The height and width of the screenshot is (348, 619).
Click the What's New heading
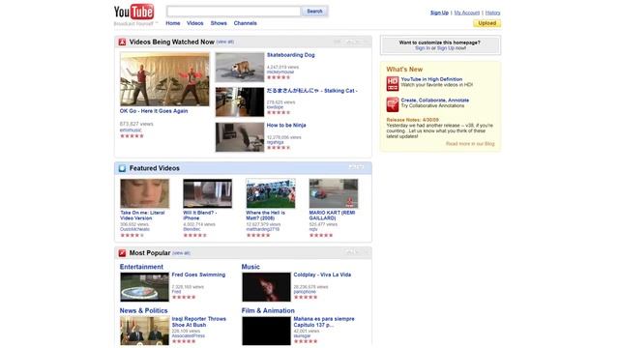tap(404, 70)
